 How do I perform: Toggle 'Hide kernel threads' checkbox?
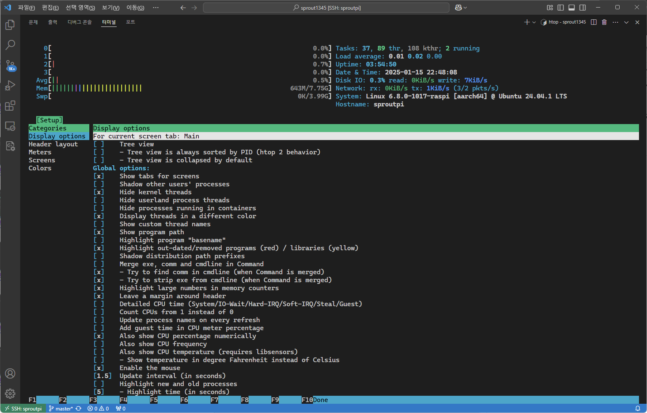[99, 192]
